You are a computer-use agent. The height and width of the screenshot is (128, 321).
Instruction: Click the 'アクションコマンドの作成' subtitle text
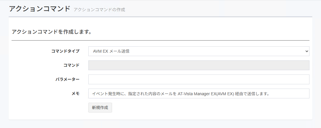99,9
